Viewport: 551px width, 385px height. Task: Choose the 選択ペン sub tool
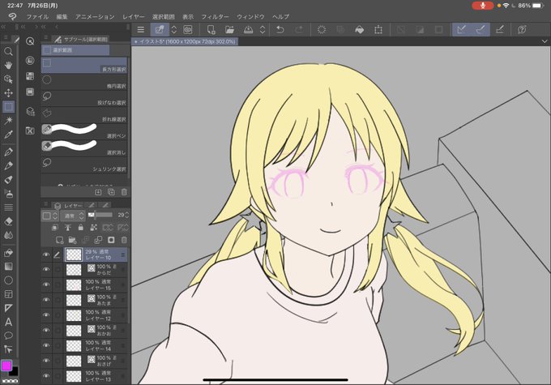[84, 131]
